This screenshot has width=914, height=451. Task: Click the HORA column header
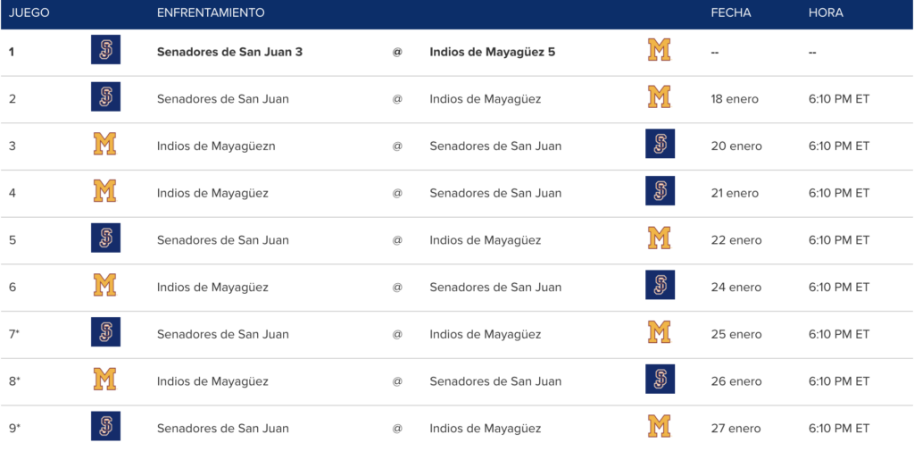click(826, 13)
